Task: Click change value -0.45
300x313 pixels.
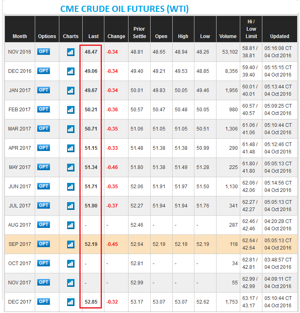Action: click(112, 244)
